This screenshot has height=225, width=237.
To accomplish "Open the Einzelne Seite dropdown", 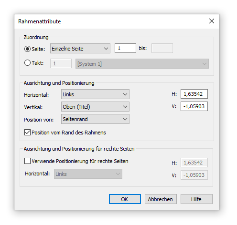I will pyautogui.click(x=80, y=49).
